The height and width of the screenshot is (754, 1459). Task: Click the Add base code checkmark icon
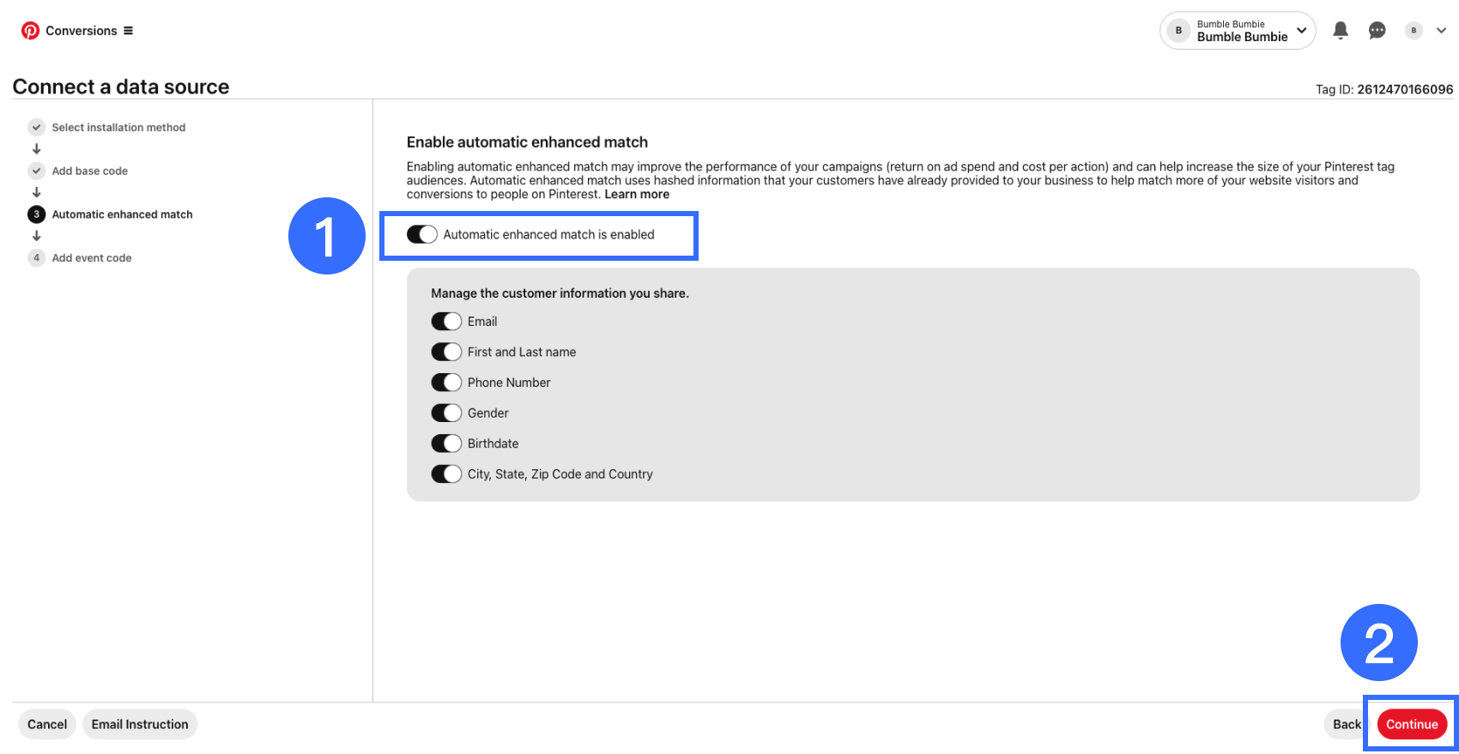(x=36, y=171)
